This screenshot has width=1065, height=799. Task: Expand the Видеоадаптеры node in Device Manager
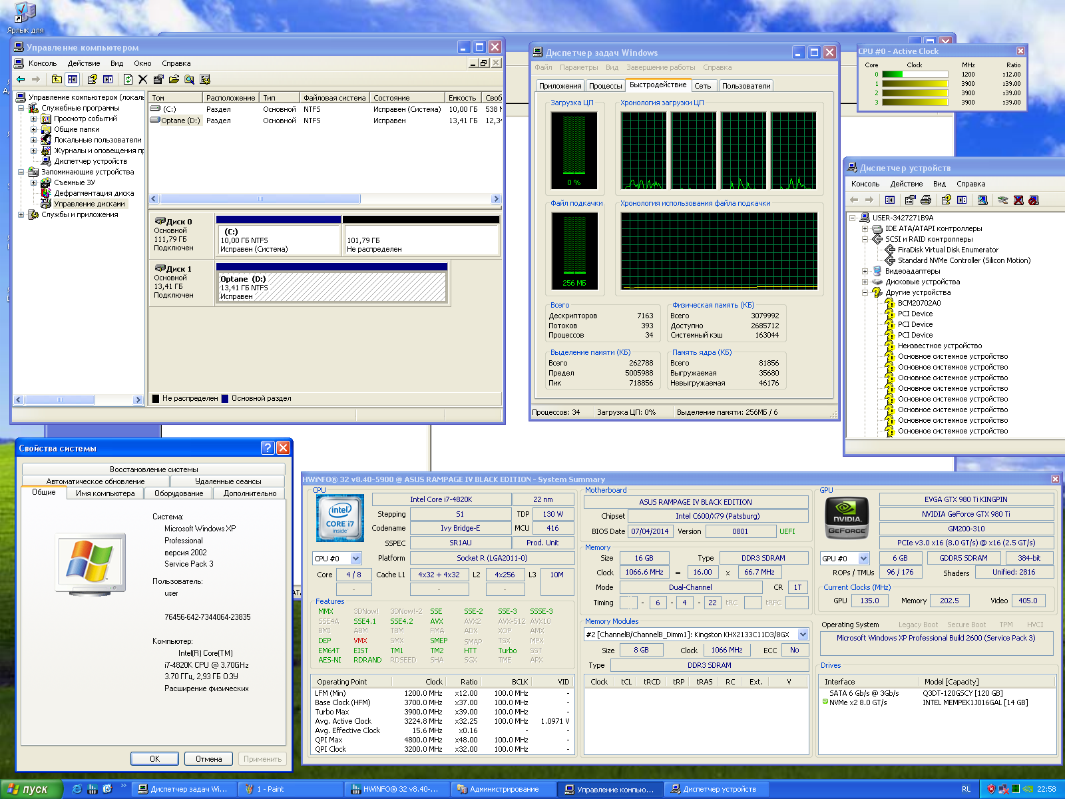[x=865, y=271]
